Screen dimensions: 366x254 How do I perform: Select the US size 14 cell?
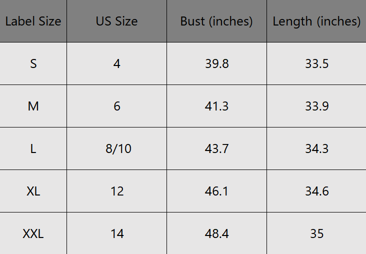pos(116,233)
